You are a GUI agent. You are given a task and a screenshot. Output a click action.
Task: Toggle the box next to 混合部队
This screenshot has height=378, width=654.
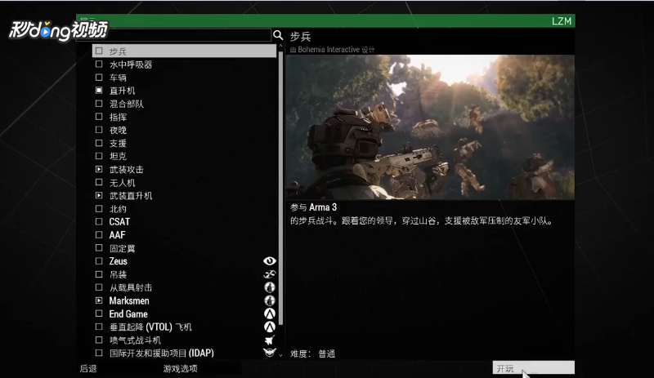pyautogui.click(x=99, y=104)
